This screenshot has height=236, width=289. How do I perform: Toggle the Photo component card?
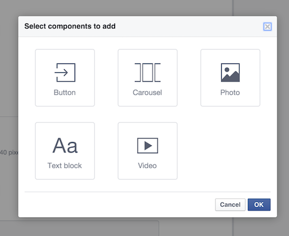click(230, 78)
